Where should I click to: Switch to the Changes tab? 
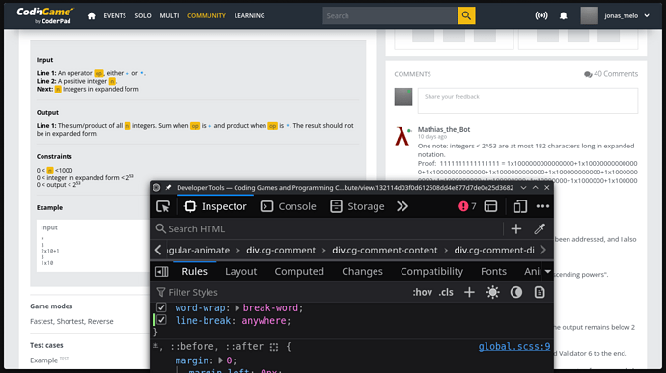(362, 272)
